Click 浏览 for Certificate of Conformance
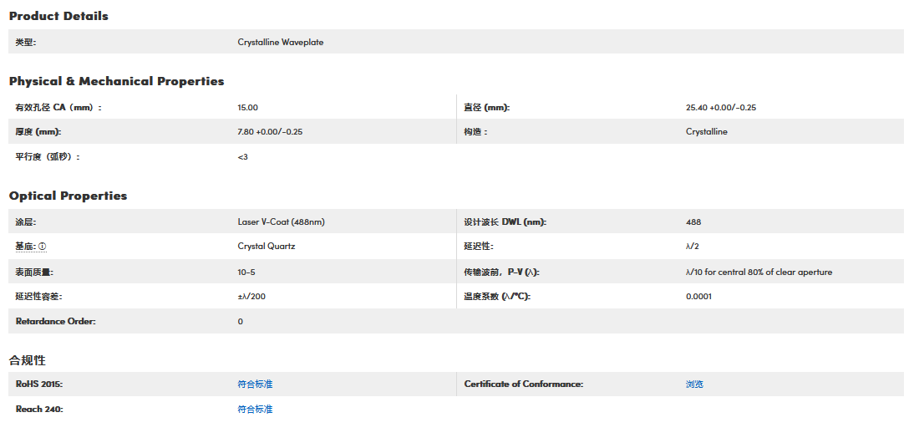 (694, 384)
